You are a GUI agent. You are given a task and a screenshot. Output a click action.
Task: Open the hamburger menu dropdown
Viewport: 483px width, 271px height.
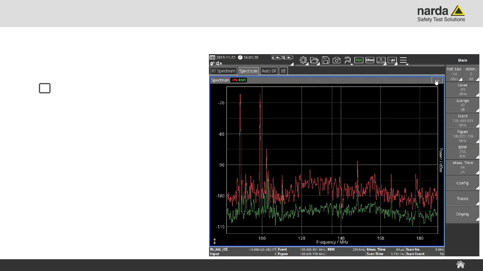point(403,60)
